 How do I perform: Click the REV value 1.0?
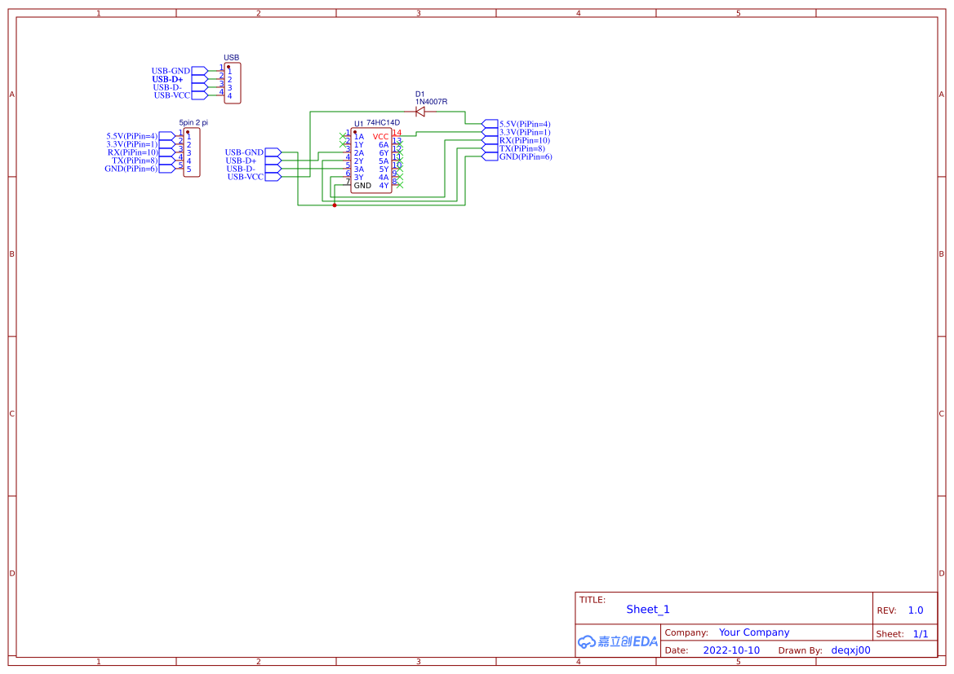(914, 610)
